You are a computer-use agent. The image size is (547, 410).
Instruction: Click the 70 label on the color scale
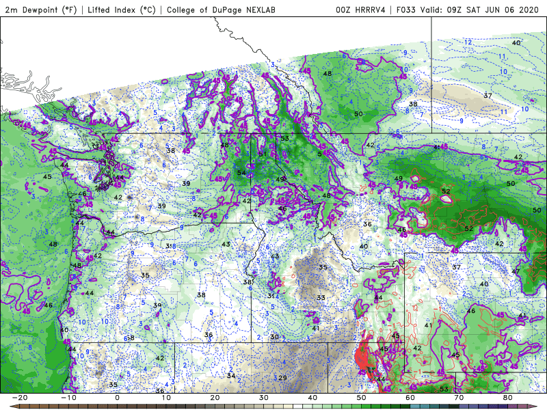click(x=459, y=398)
